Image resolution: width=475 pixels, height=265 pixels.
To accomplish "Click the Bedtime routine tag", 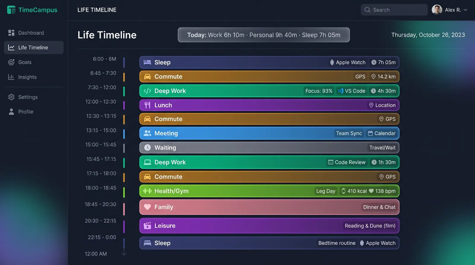I will tap(337, 243).
